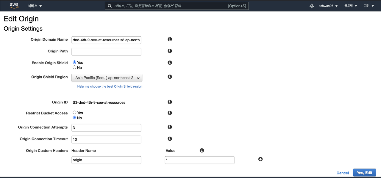Select No for Restrict Bucket Access
This screenshot has height=178, width=381.
click(74, 118)
